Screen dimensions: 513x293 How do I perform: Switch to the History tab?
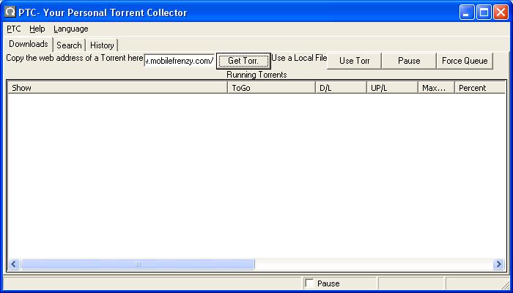pyautogui.click(x=102, y=45)
